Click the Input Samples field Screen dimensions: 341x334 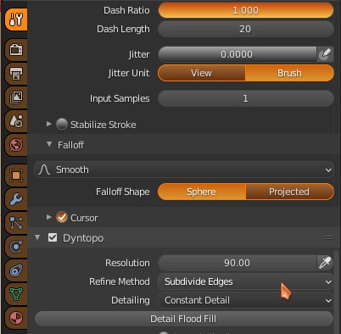click(x=246, y=98)
